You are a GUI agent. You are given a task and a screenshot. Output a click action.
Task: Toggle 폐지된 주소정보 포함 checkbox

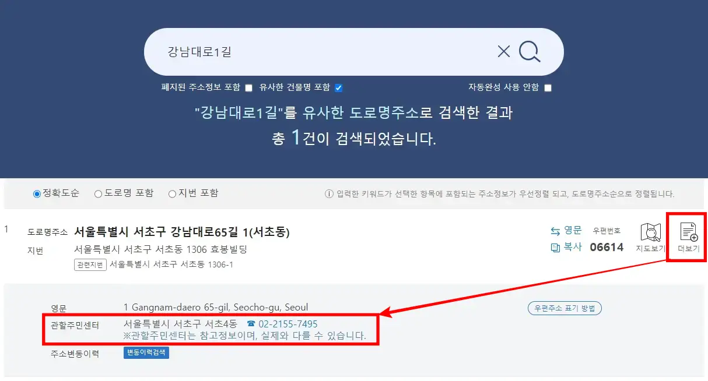point(248,88)
